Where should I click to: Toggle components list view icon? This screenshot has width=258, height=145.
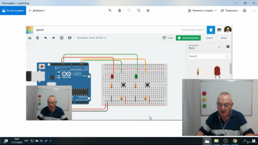228,47
